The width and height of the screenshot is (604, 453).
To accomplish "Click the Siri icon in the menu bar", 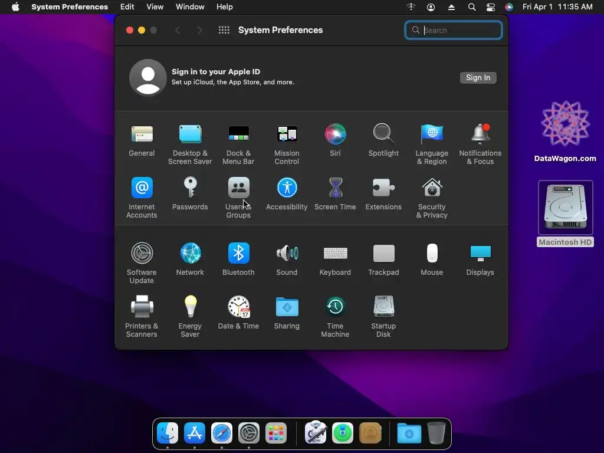I will 509,7.
